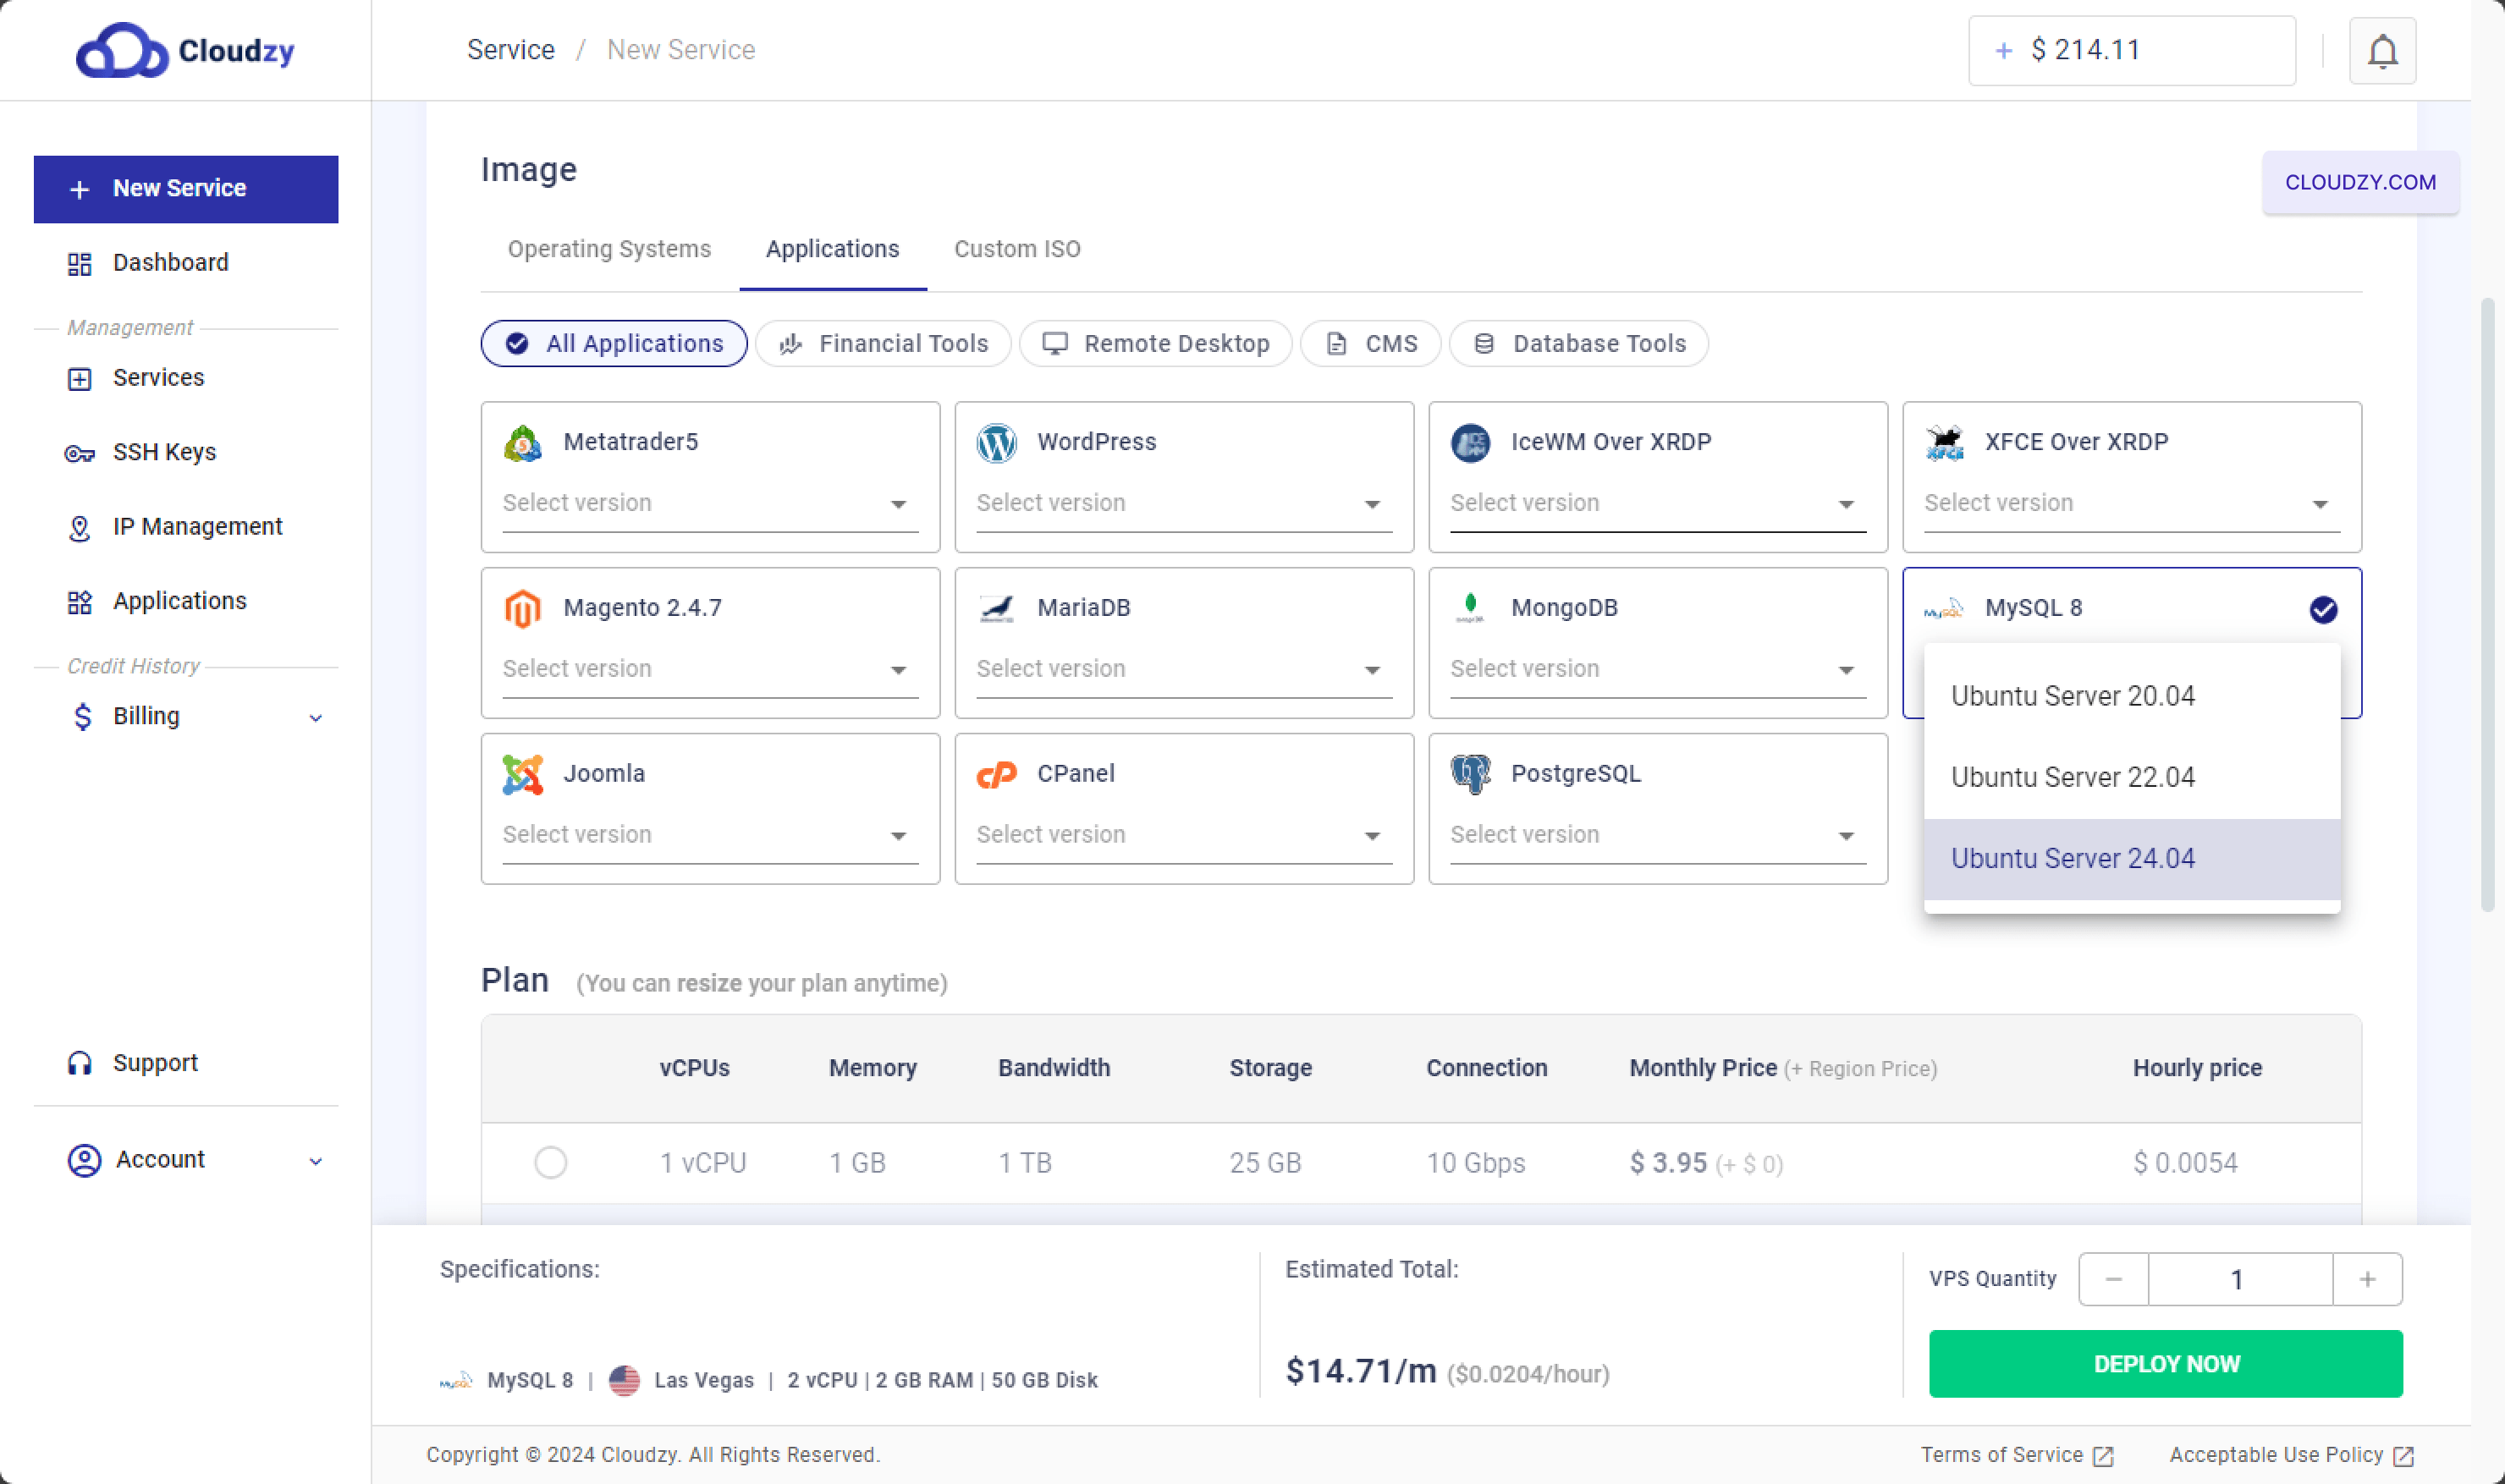
Task: Click the $ 214.11 balance box
Action: click(x=2132, y=51)
